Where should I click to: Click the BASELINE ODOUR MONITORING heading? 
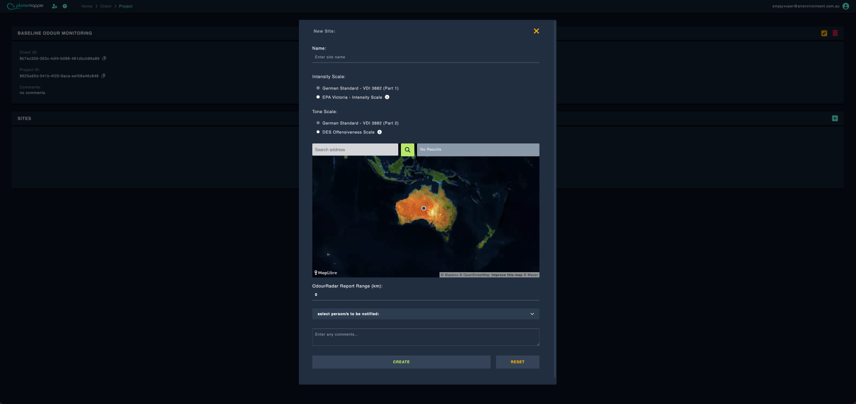55,33
